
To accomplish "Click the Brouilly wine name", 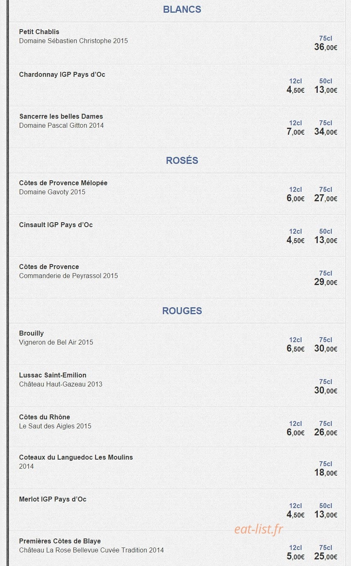I will [31, 333].
